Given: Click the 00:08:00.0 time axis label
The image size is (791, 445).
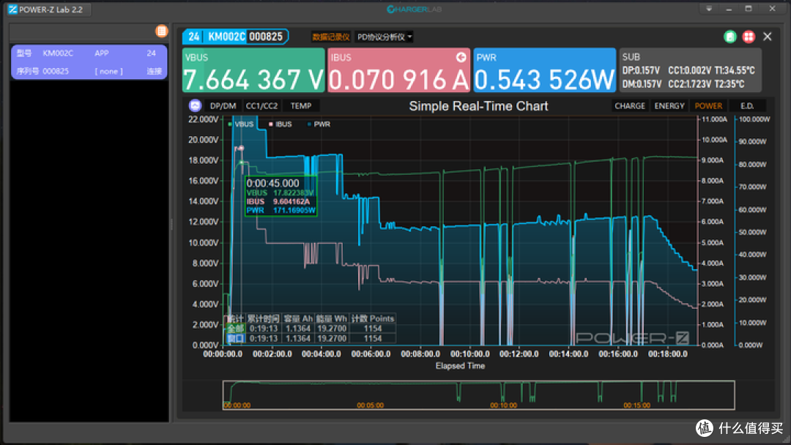Looking at the screenshot, I should [420, 354].
